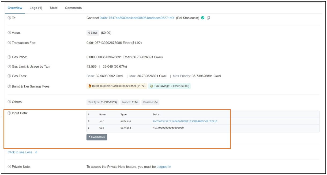The height and width of the screenshot is (175, 327).
Task: Open the State tab
Action: pos(54,8)
